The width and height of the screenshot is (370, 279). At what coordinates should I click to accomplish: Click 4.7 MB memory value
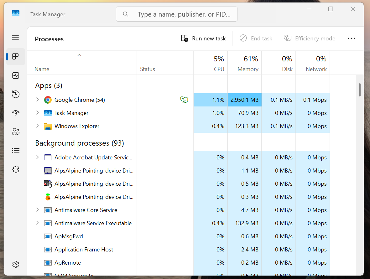250,210
